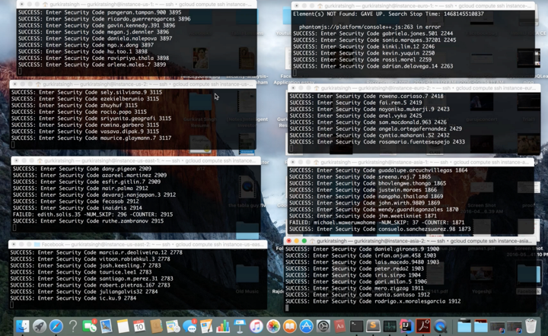
Task: Open the Calendar app icon
Action: pos(139,326)
